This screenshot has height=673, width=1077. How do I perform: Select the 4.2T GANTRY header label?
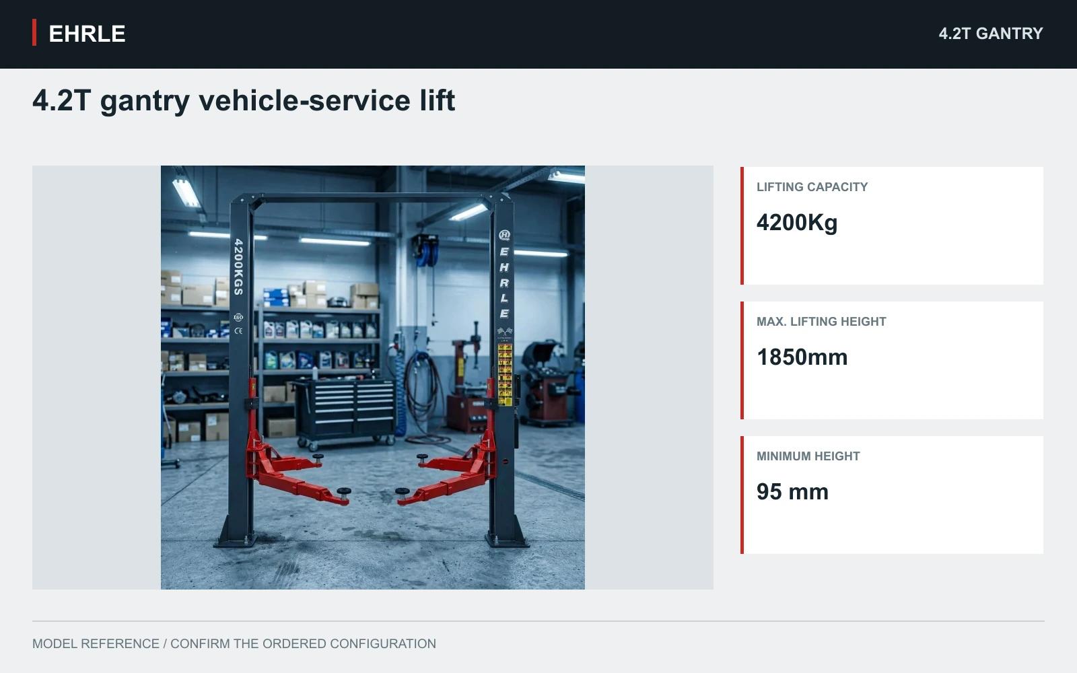(991, 34)
